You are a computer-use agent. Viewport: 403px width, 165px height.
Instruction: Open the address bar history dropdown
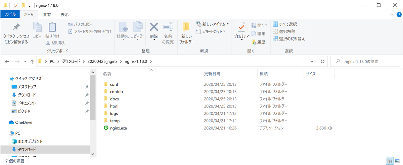312,62
